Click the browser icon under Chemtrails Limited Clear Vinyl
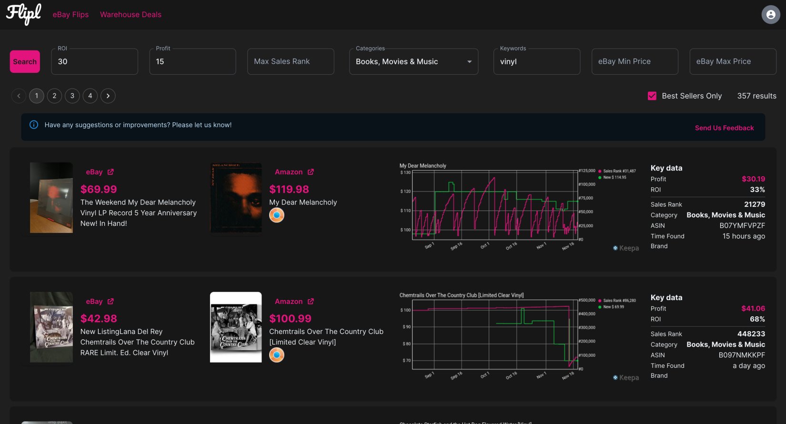786x424 pixels. [277, 355]
